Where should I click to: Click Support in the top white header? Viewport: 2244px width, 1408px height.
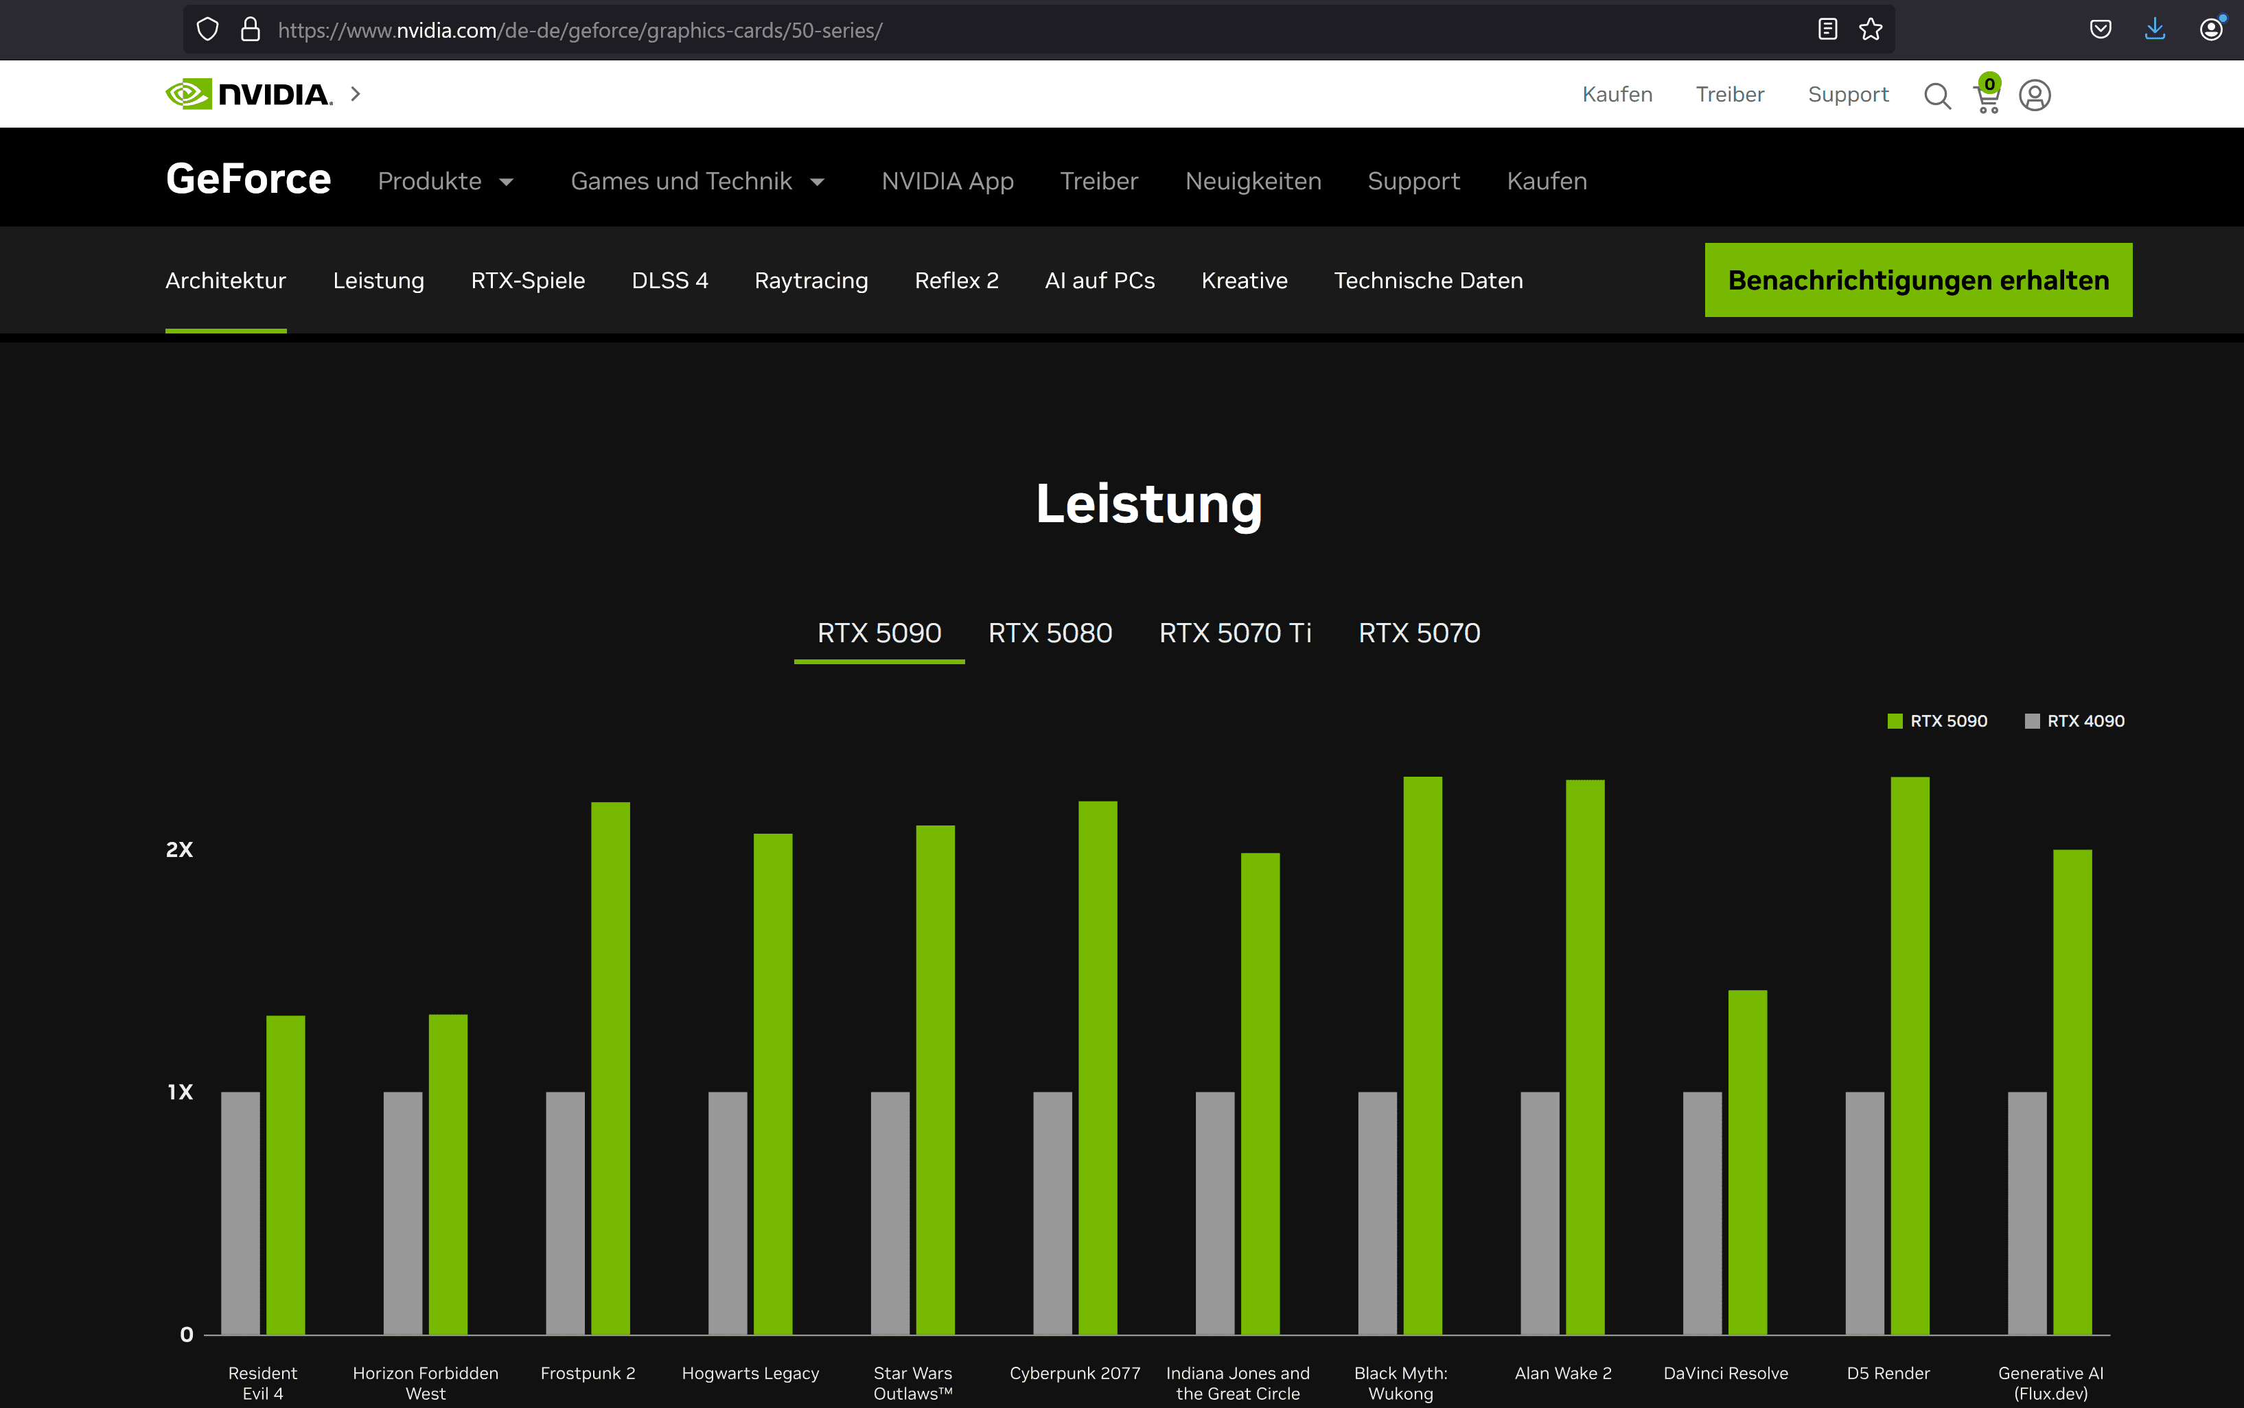(1848, 94)
